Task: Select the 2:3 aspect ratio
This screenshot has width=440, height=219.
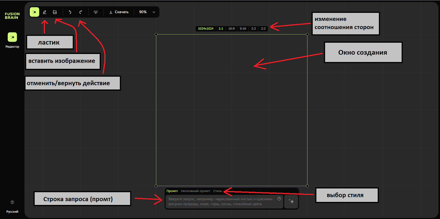Action: pos(263,29)
